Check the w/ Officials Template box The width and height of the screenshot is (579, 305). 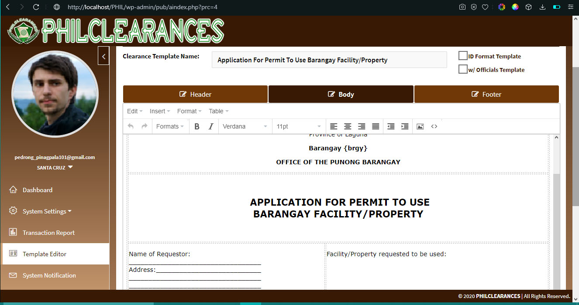coord(463,69)
